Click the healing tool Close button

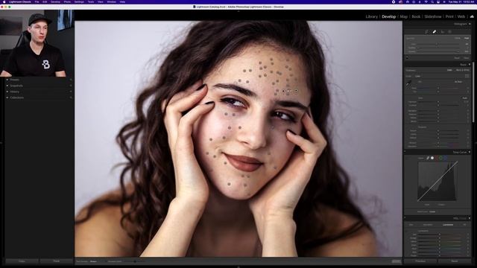point(466,58)
